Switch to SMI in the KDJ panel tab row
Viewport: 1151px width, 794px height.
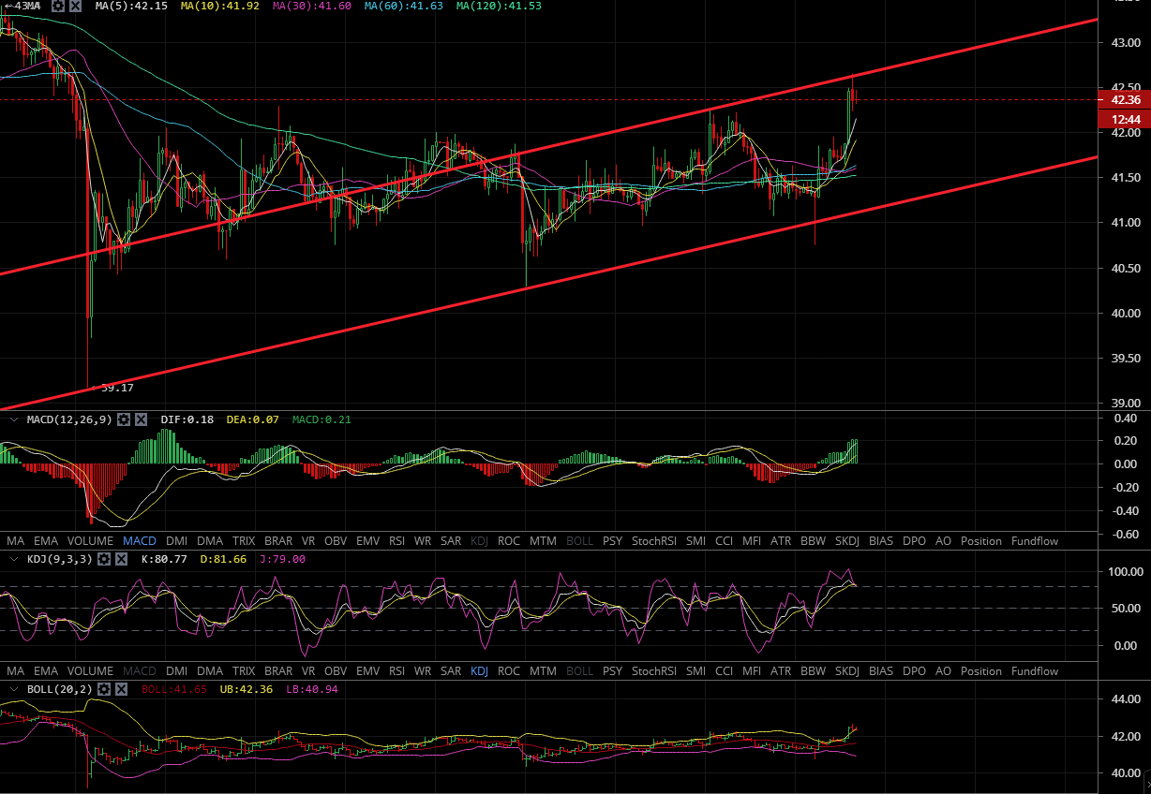click(695, 671)
